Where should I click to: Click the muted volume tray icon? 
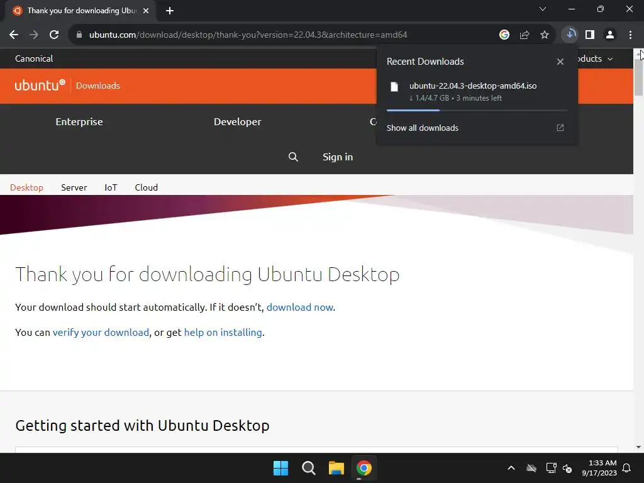568,468
